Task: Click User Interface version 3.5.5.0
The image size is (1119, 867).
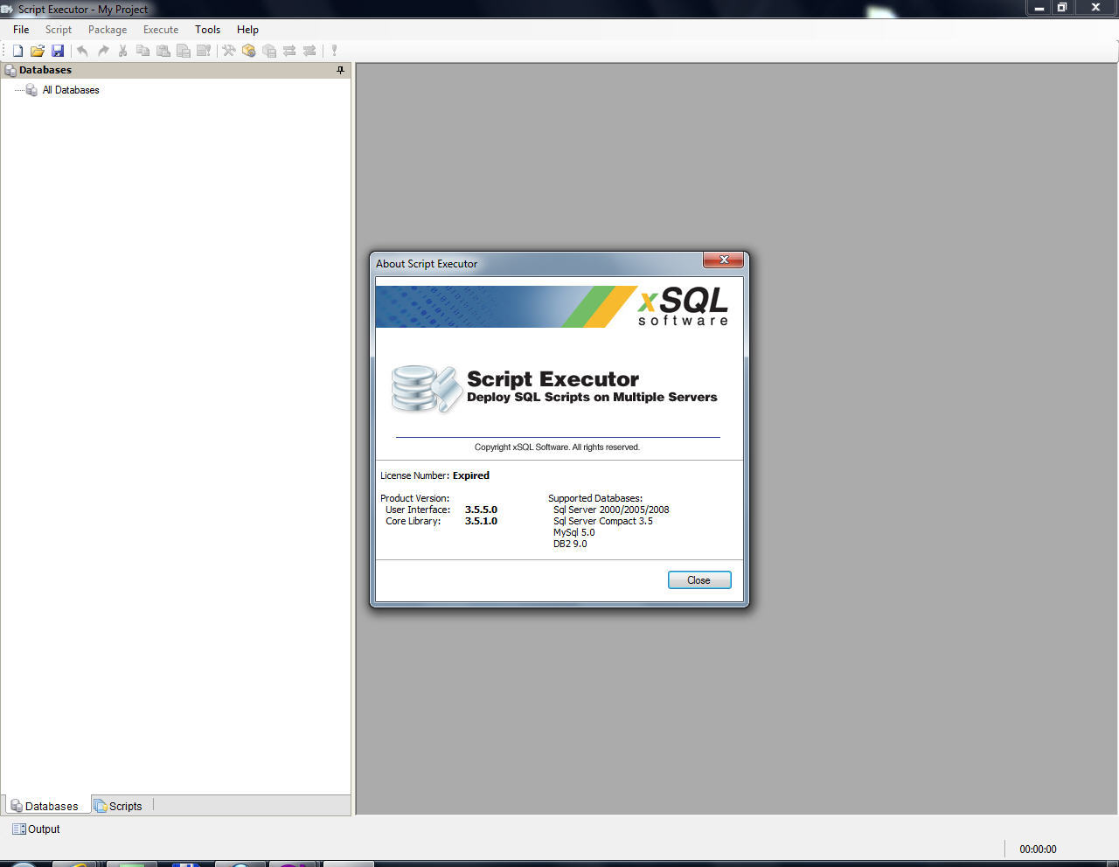Action: (481, 510)
